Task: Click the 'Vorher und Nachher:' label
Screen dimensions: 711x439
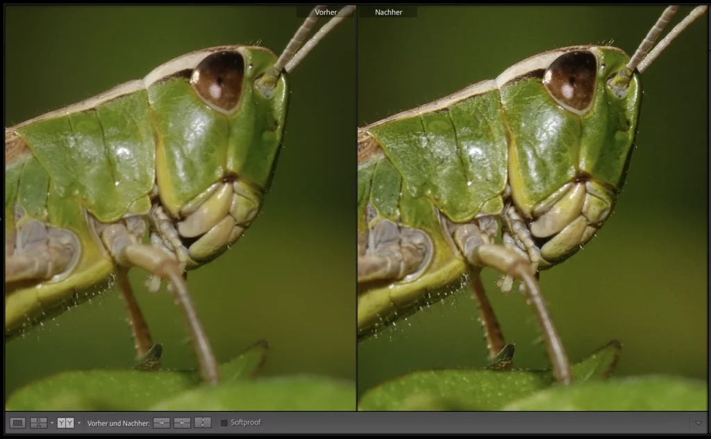Action: [x=117, y=422]
